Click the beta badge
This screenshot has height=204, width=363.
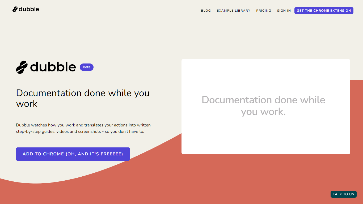tap(87, 67)
